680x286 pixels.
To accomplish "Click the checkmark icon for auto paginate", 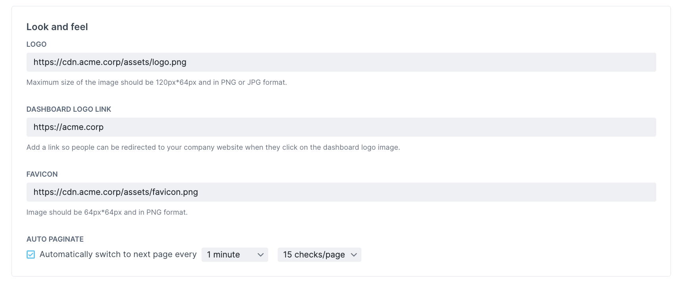I will tap(31, 255).
